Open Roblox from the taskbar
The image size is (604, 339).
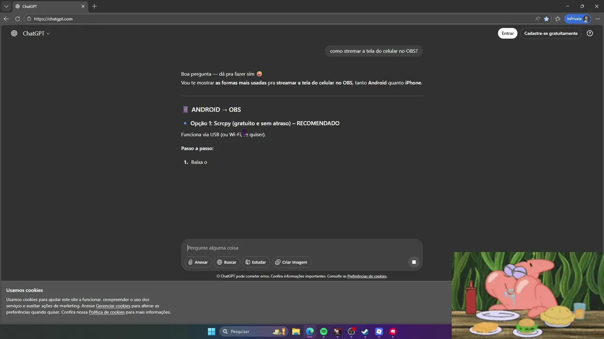pos(379,331)
